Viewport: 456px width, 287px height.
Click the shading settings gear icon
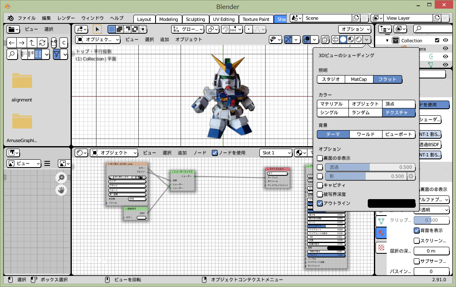pos(410,176)
